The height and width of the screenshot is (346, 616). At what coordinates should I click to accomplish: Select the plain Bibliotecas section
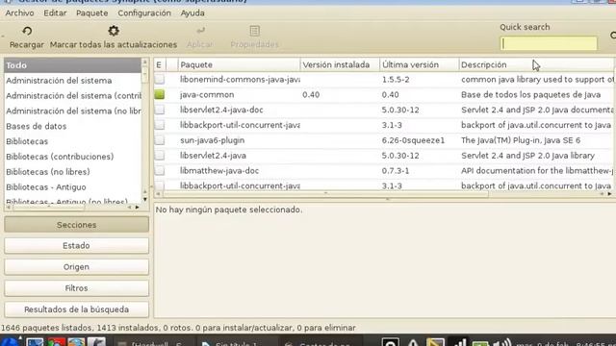point(72,141)
